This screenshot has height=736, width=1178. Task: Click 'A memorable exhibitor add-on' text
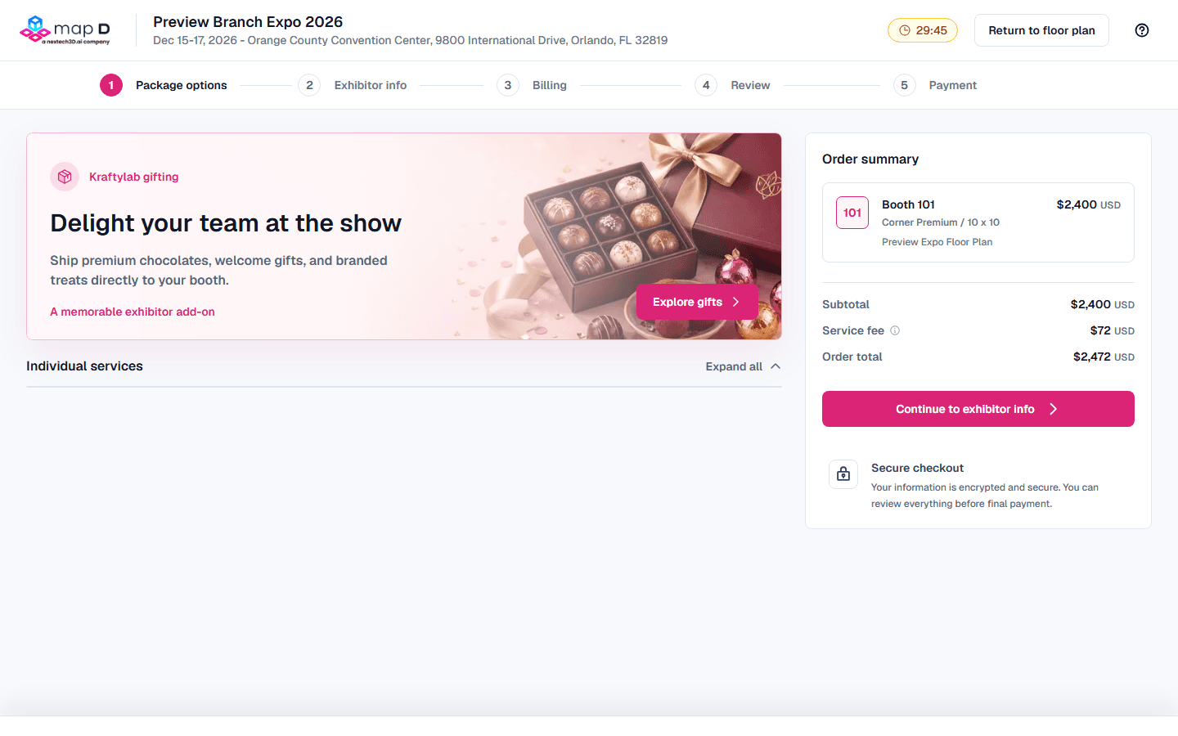133,312
